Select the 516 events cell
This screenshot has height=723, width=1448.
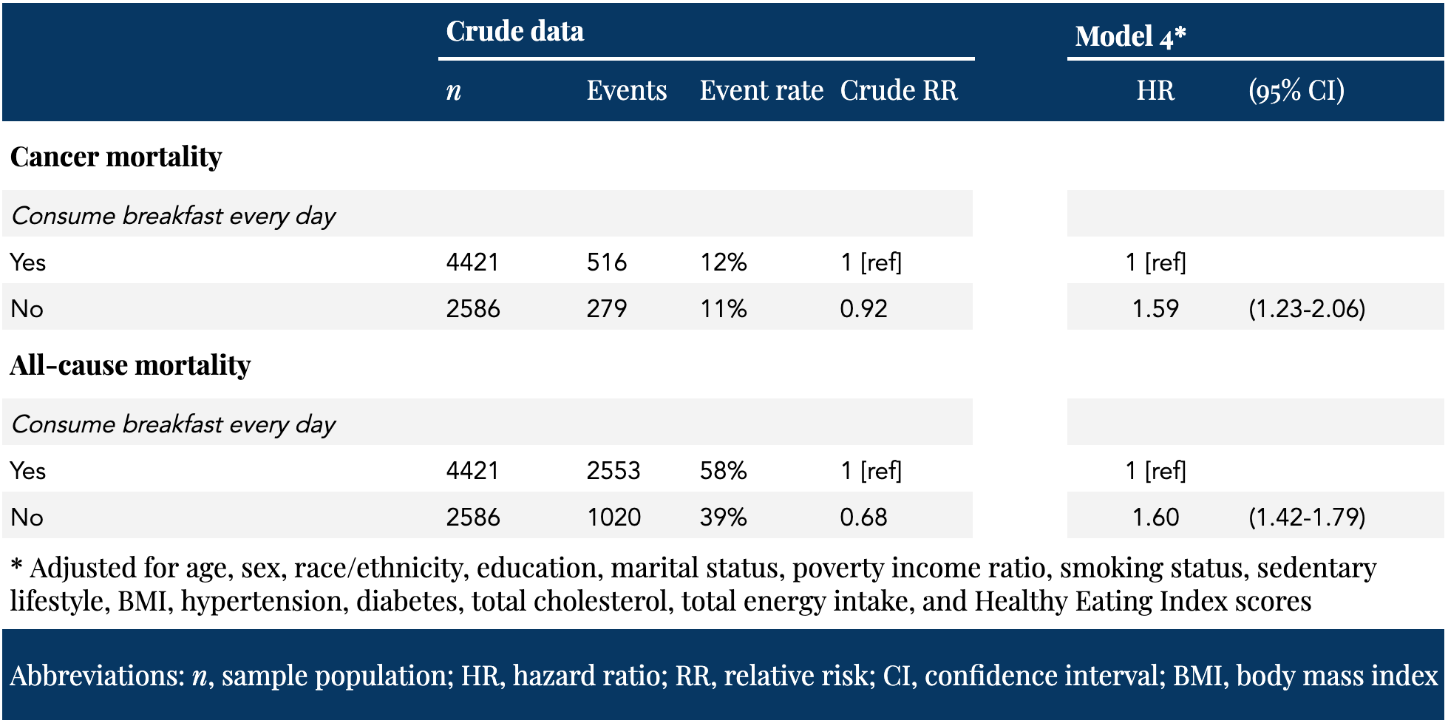click(x=606, y=262)
